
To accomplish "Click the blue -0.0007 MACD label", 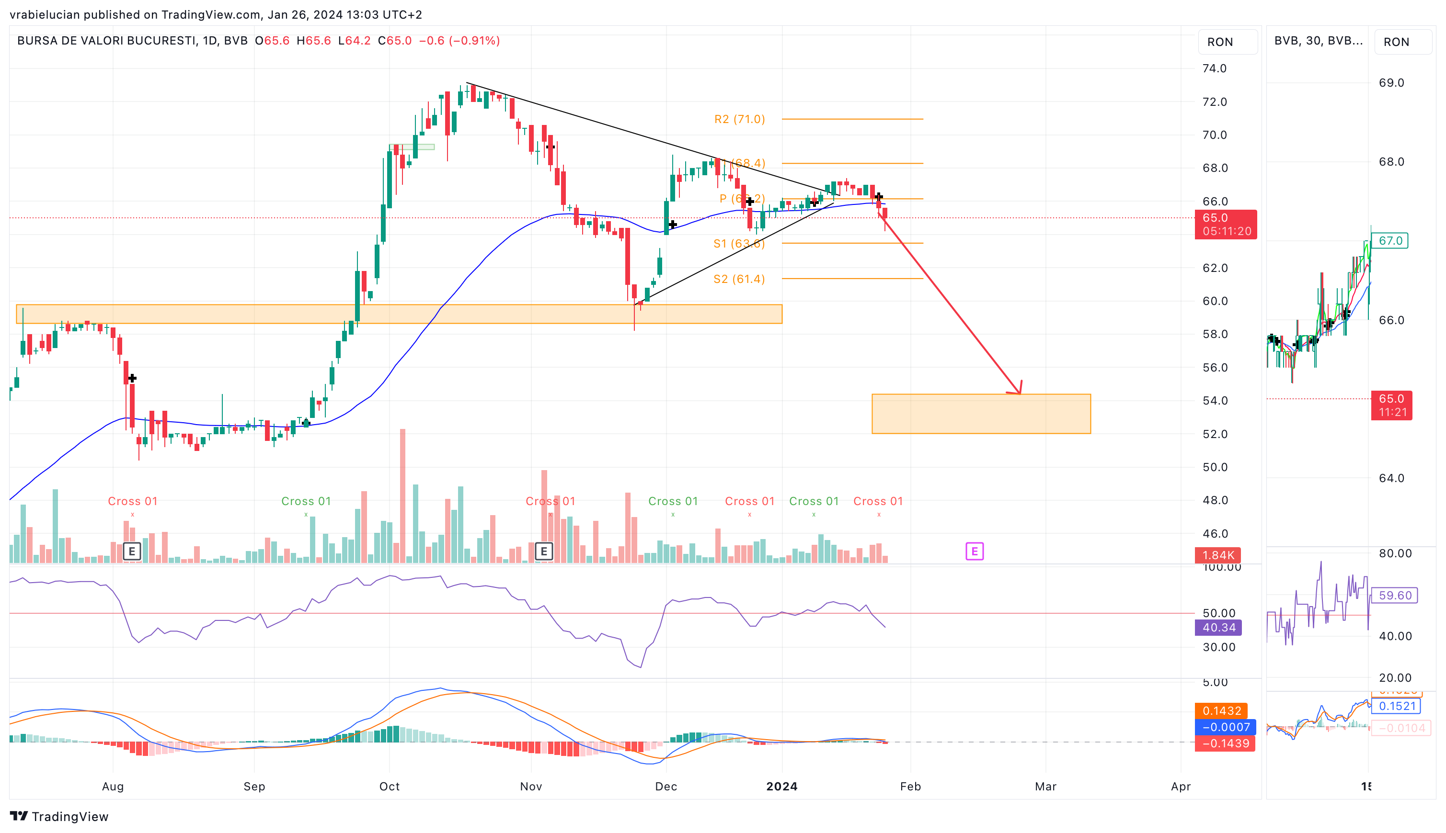I will (x=1226, y=727).
